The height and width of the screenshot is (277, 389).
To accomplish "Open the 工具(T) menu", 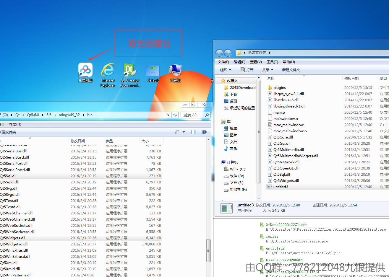I will click(272, 62).
